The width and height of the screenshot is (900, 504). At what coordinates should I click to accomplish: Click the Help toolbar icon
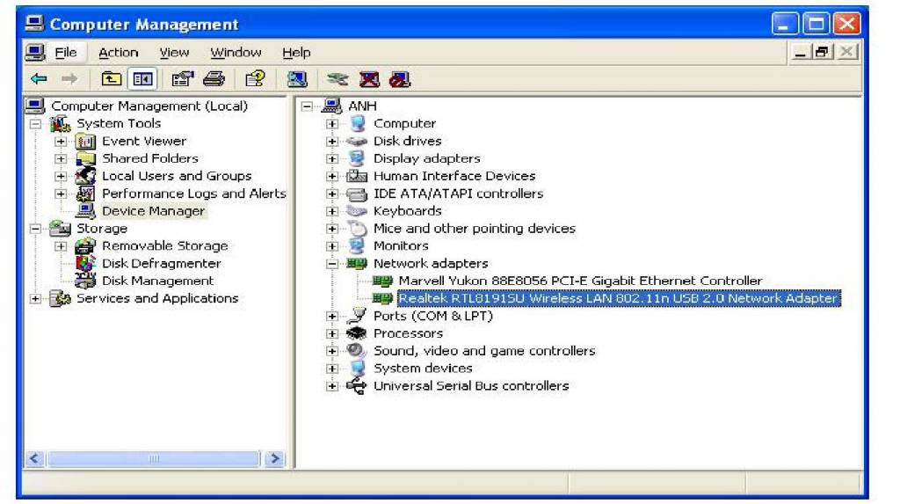(x=255, y=79)
